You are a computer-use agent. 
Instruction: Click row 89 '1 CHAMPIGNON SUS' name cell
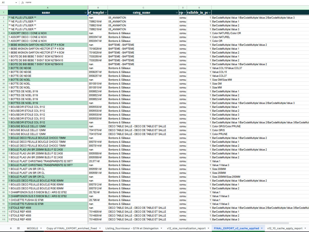pyautogui.click(x=48, y=196)
